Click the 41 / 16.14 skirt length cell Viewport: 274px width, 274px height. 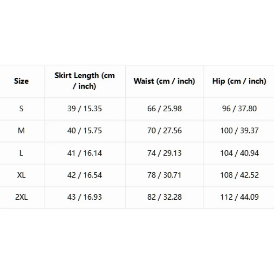(85, 153)
